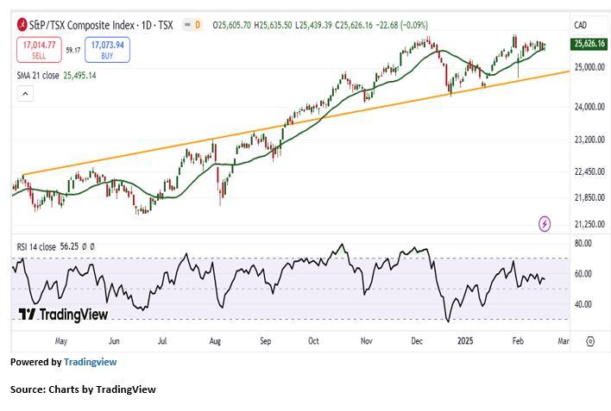Click the 2025 label on the time axis
This screenshot has height=411, width=611.
(x=465, y=341)
